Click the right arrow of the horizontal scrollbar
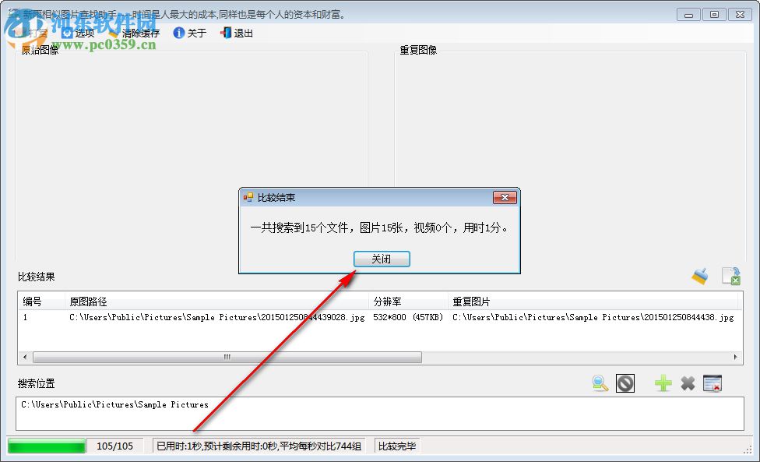Viewport: 760px width, 462px height. point(734,357)
